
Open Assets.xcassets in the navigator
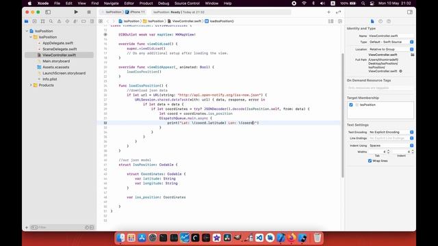pyautogui.click(x=56, y=67)
